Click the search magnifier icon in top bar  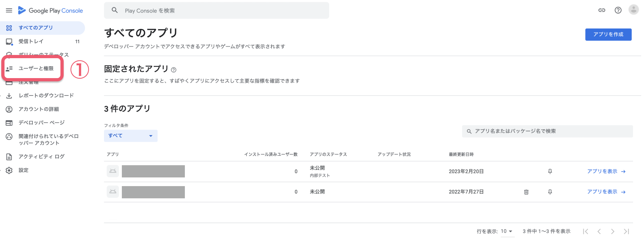115,10
